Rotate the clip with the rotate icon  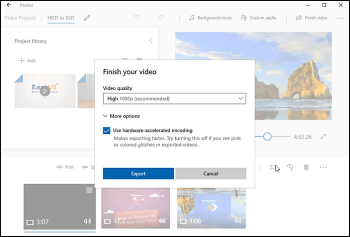pyautogui.click(x=290, y=167)
